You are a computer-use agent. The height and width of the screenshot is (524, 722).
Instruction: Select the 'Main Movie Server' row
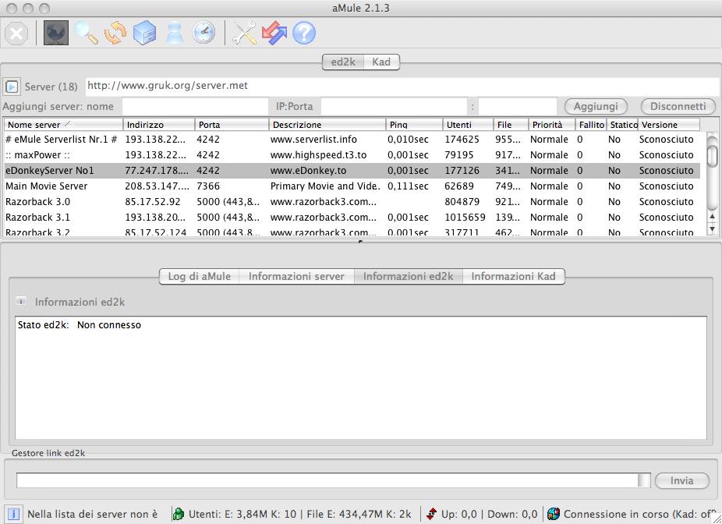click(x=352, y=186)
